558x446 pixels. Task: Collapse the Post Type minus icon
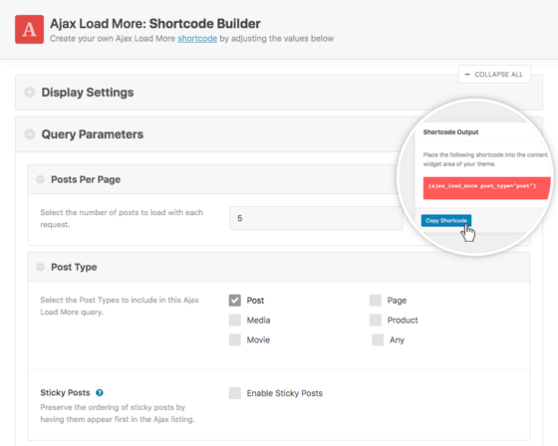pyautogui.click(x=40, y=267)
